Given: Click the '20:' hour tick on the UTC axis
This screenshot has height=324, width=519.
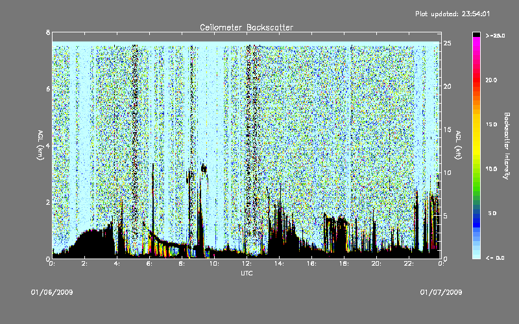Looking at the screenshot, I should tap(376, 264).
